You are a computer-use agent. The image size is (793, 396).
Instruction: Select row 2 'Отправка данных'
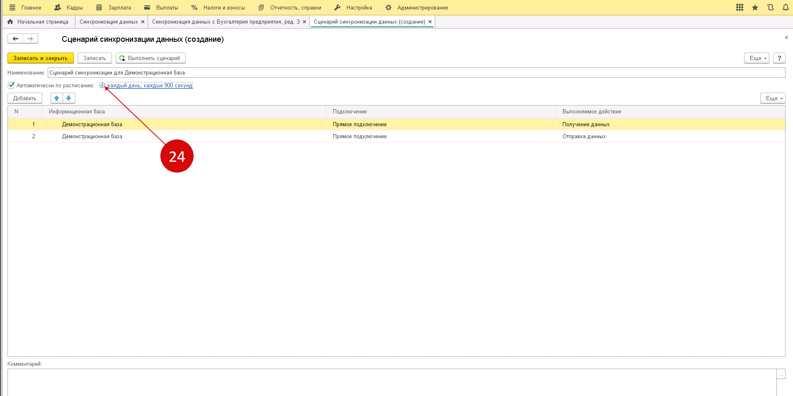584,137
